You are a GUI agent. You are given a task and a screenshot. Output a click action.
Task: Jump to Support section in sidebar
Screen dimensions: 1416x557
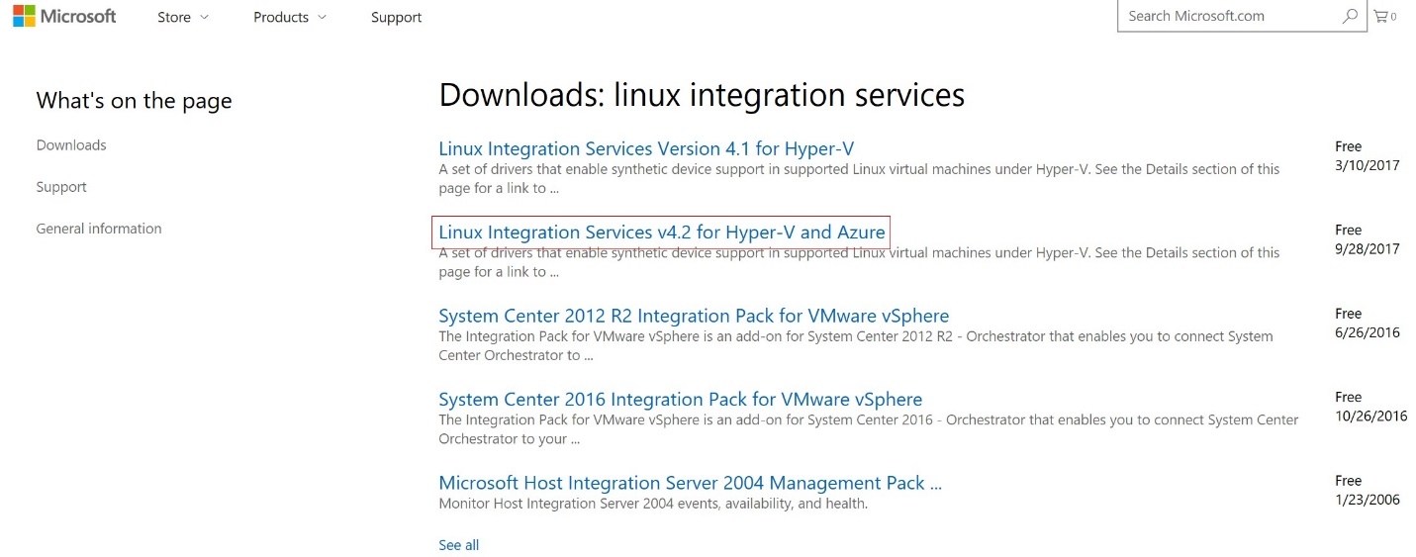pyautogui.click(x=61, y=187)
